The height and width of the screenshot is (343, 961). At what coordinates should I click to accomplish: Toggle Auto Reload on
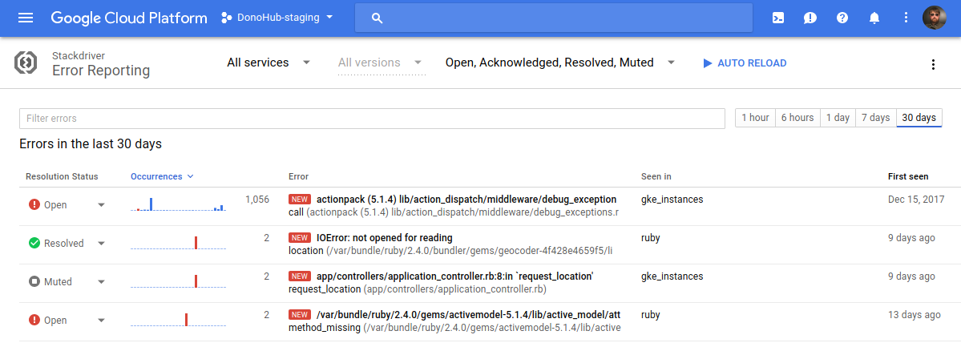point(744,63)
